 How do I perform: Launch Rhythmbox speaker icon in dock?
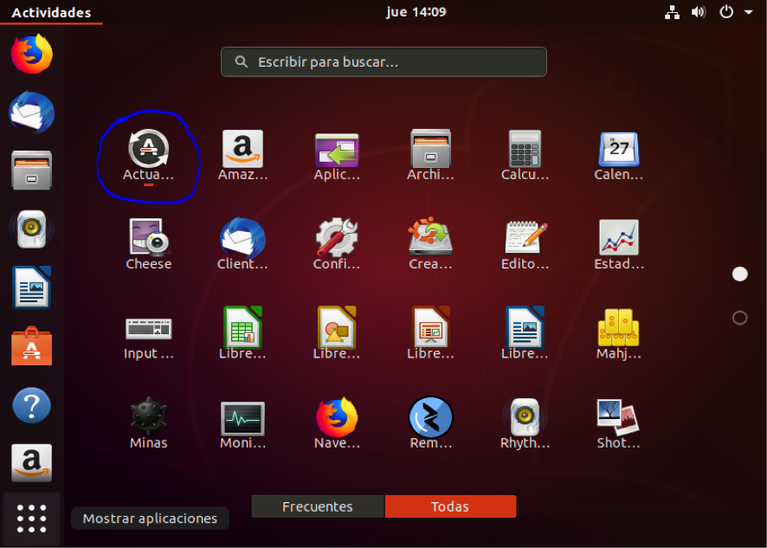(x=32, y=229)
